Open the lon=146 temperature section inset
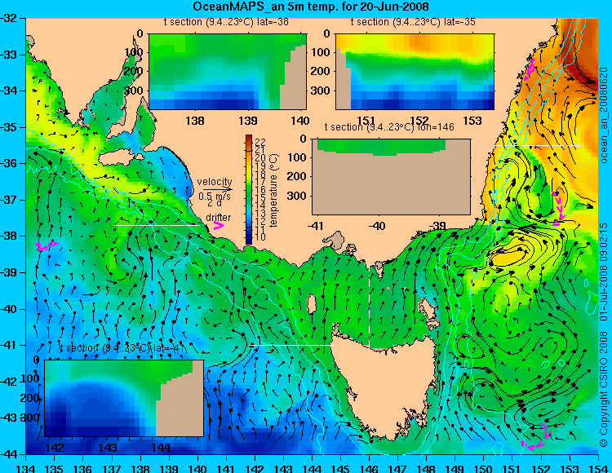 [x=391, y=177]
